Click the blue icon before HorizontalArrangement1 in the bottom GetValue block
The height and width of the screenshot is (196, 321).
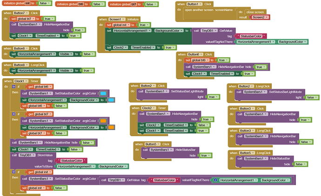tap(214, 180)
